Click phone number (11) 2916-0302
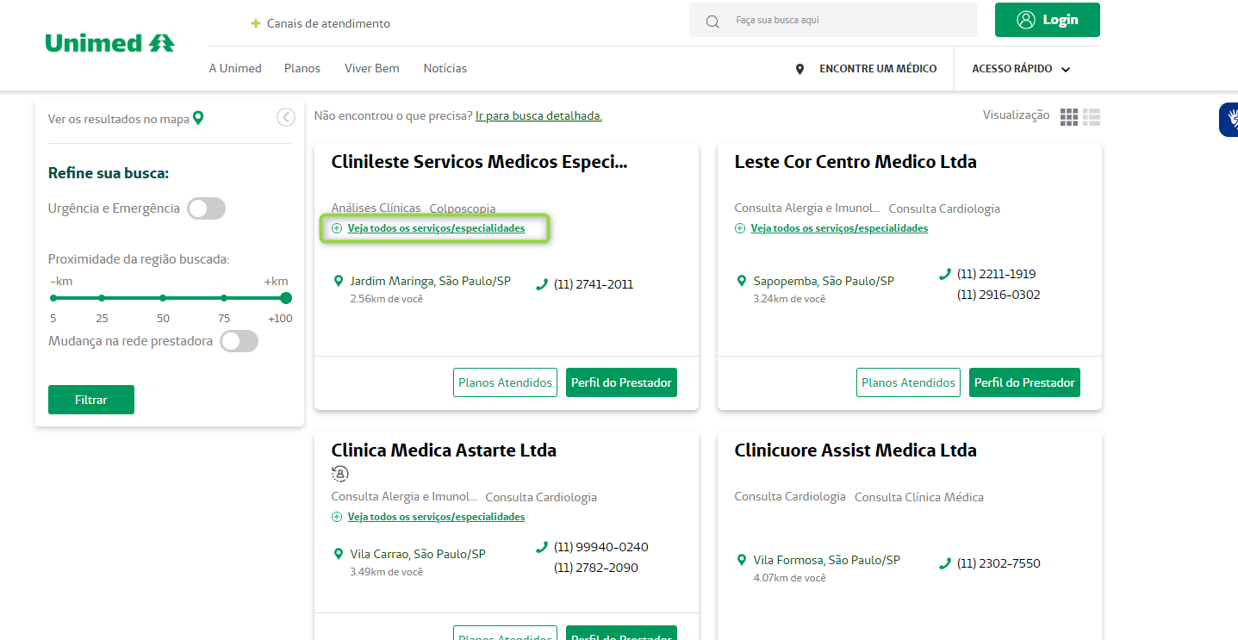1238x640 pixels. tap(998, 295)
